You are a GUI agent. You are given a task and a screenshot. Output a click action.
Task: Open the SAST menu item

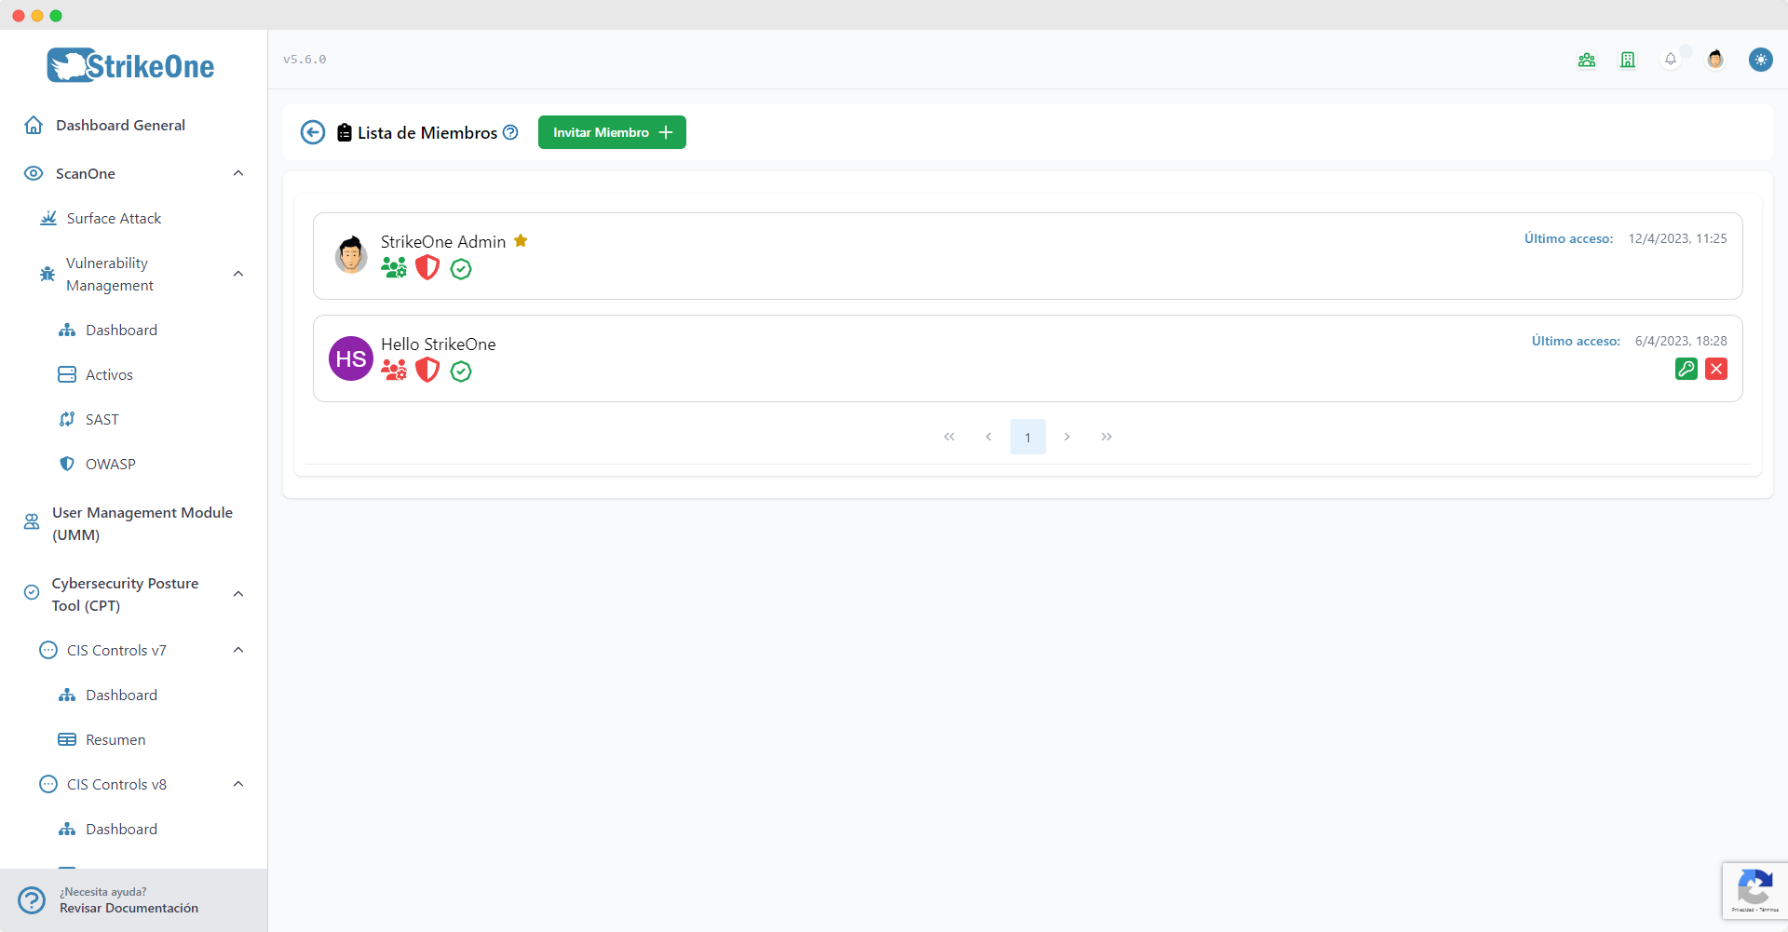(x=102, y=419)
